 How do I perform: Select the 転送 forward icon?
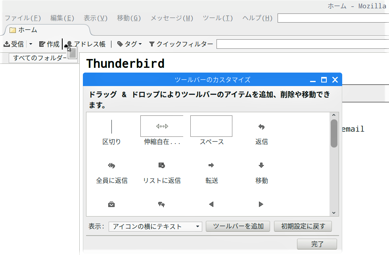[211, 165]
